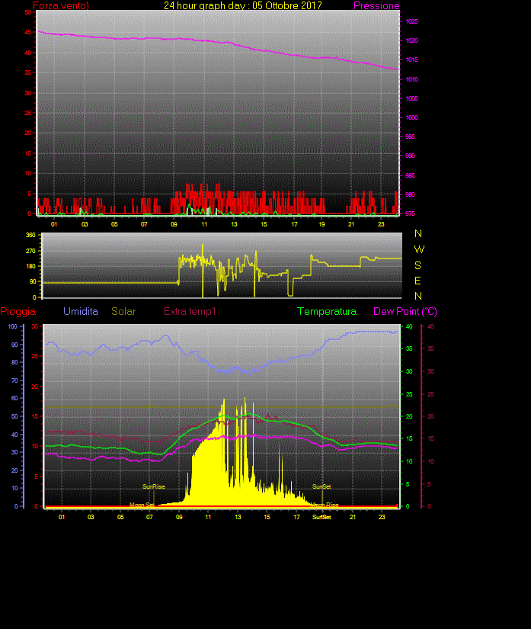Click hour 01 on lower graph axis
Screen dimensions: 531x629
click(x=61, y=517)
